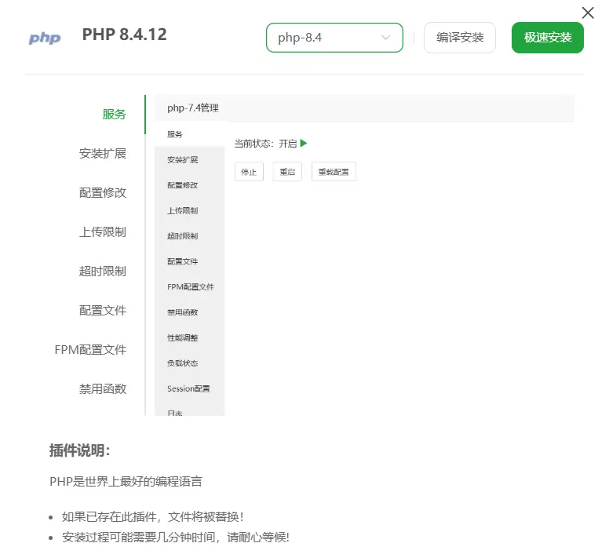Select the 上传限制 sidebar tab
This screenshot has height=554, width=609.
click(x=103, y=231)
